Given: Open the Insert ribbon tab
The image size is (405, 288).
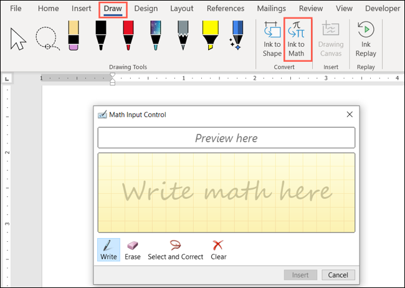Looking at the screenshot, I should 82,9.
